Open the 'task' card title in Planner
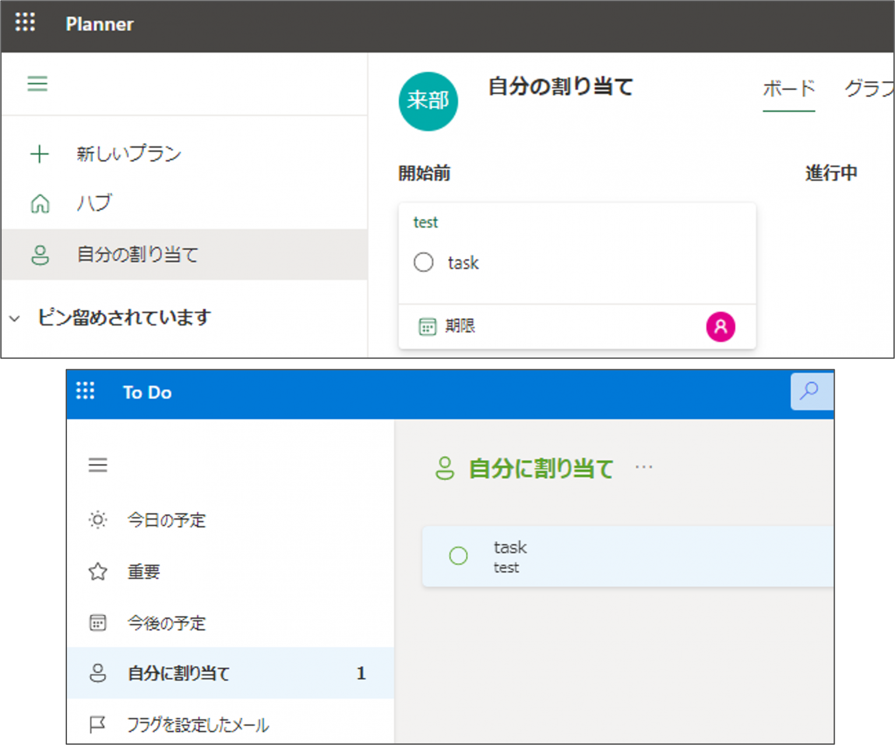 [x=463, y=263]
